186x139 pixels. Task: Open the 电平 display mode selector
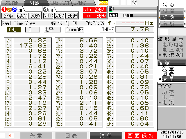52,30
